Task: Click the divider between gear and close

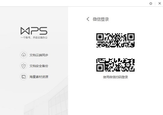Action: 155,3
